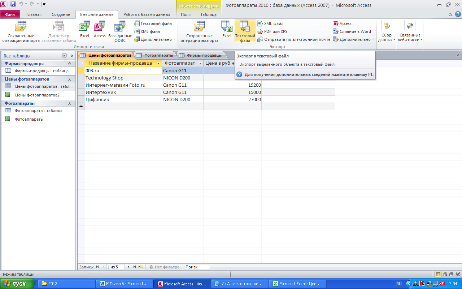Click Windows пуск start button
Image resolution: width=462 pixels, height=289 pixels.
[17, 284]
